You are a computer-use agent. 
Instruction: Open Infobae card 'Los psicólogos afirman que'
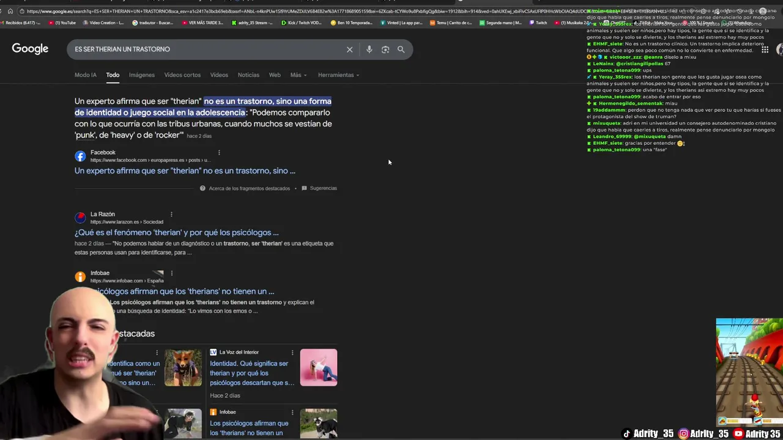(249, 428)
